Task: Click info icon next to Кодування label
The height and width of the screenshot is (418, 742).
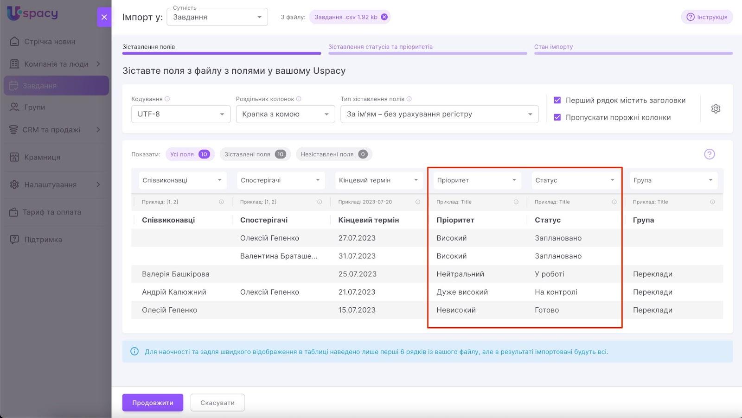Action: click(x=167, y=99)
